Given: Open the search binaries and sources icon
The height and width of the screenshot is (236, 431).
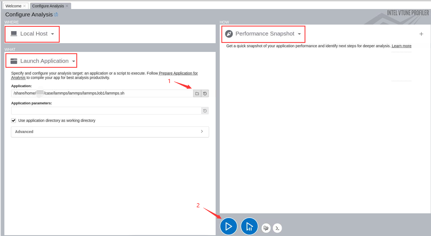Looking at the screenshot, I should pyautogui.click(x=266, y=228).
